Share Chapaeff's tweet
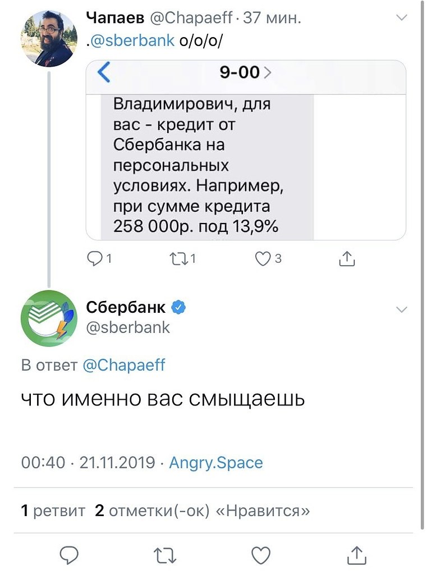Screen dimensions: 427x575 [347, 259]
